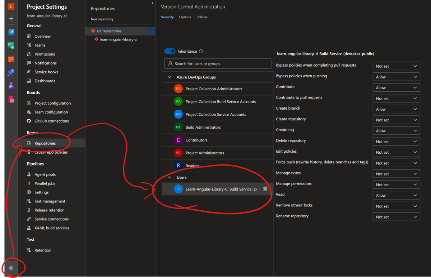Open project settings gear icon

pos(11,268)
